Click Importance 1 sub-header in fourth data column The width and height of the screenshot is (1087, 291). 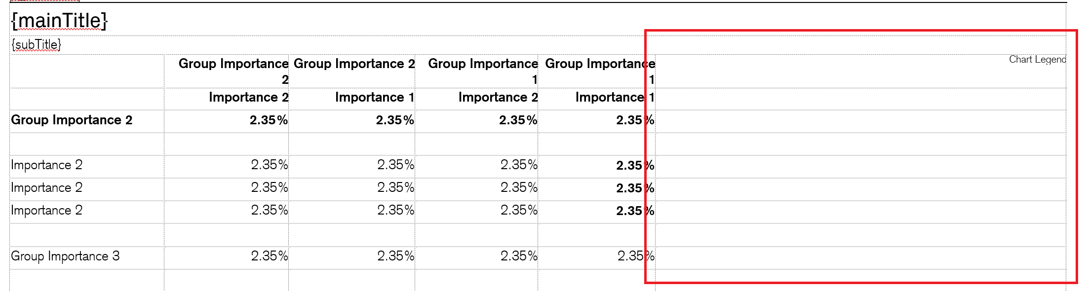point(615,98)
